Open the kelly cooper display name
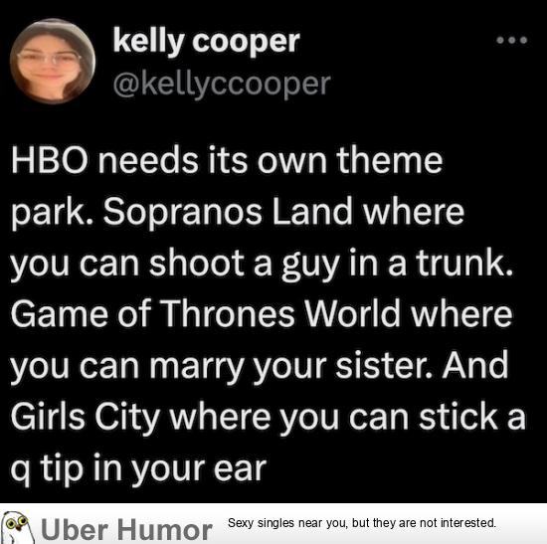The image size is (547, 544). (x=206, y=42)
